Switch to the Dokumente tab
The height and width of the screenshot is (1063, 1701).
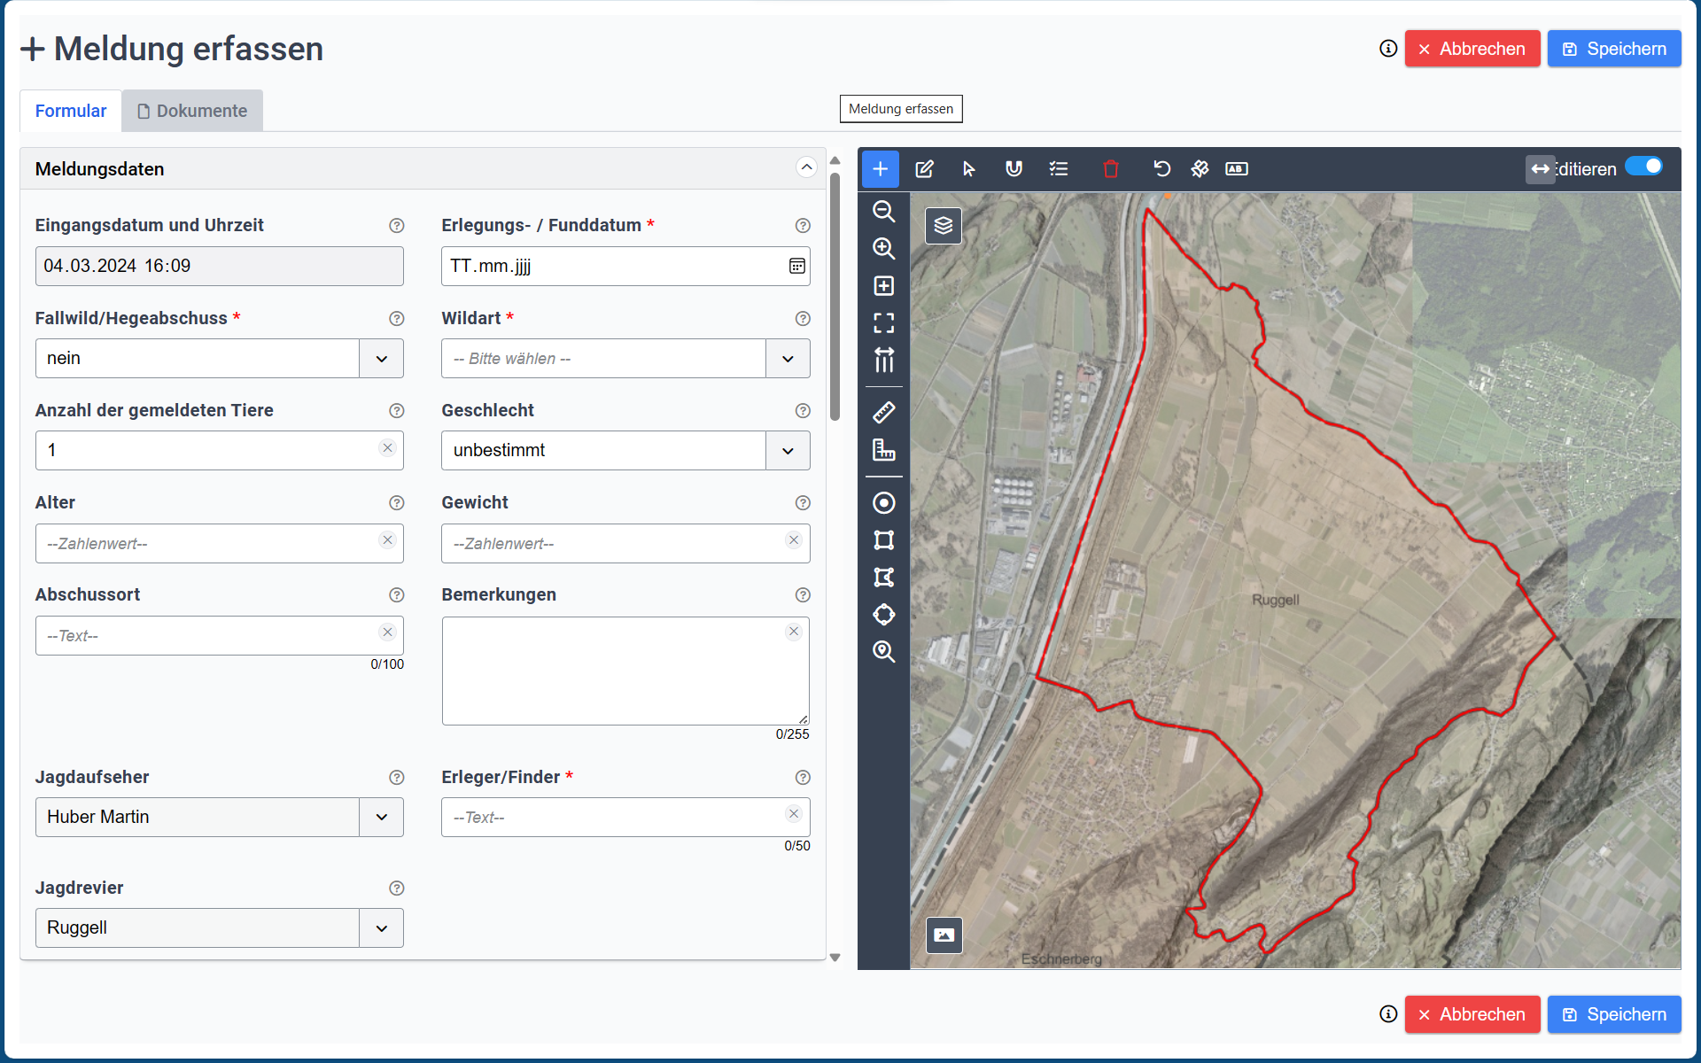pos(192,111)
